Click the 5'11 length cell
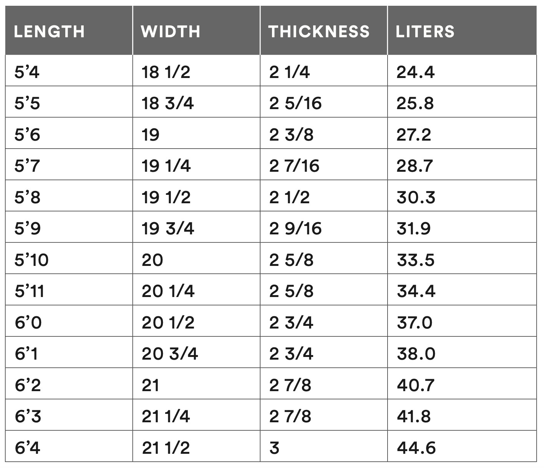 30,291
